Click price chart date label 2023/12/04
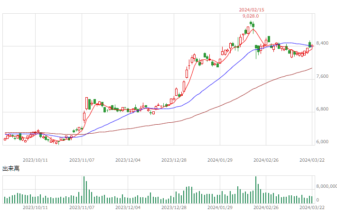The image size is (337, 210). pyautogui.click(x=128, y=160)
